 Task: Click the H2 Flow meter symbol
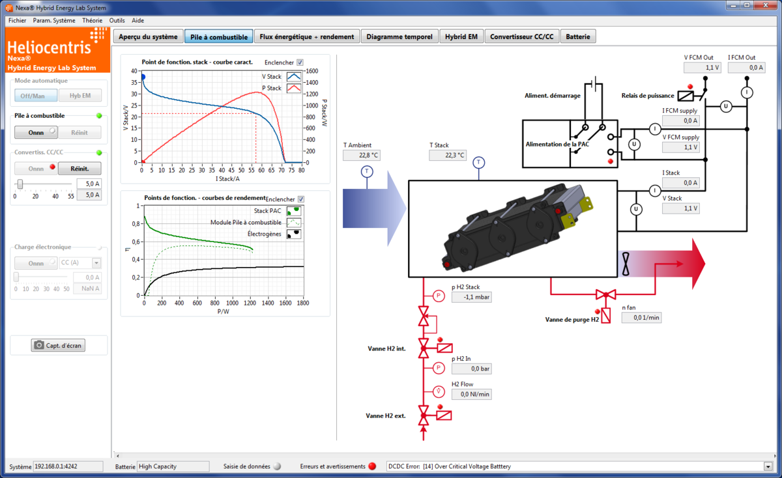439,391
